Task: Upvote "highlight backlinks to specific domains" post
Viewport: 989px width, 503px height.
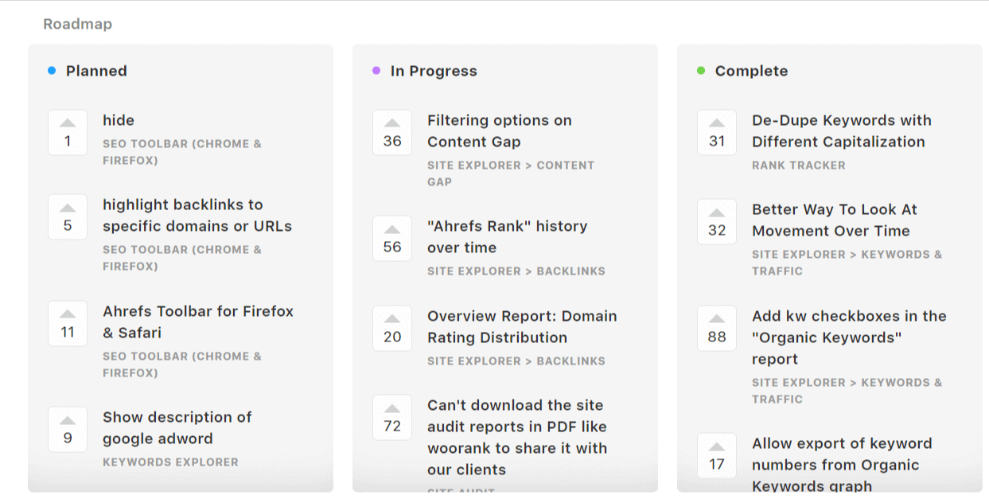Action: (x=68, y=216)
